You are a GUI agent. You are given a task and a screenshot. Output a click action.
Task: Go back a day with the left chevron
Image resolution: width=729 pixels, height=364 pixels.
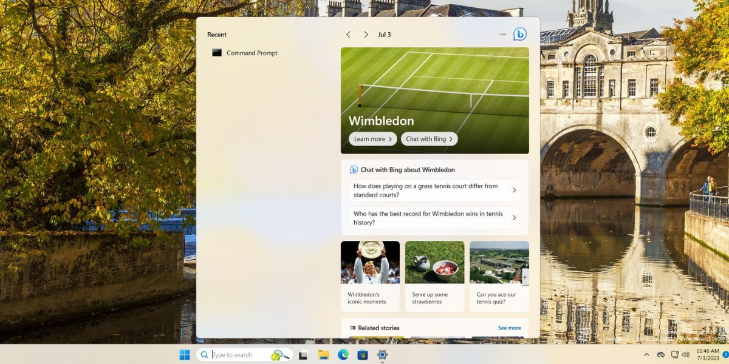(x=348, y=35)
